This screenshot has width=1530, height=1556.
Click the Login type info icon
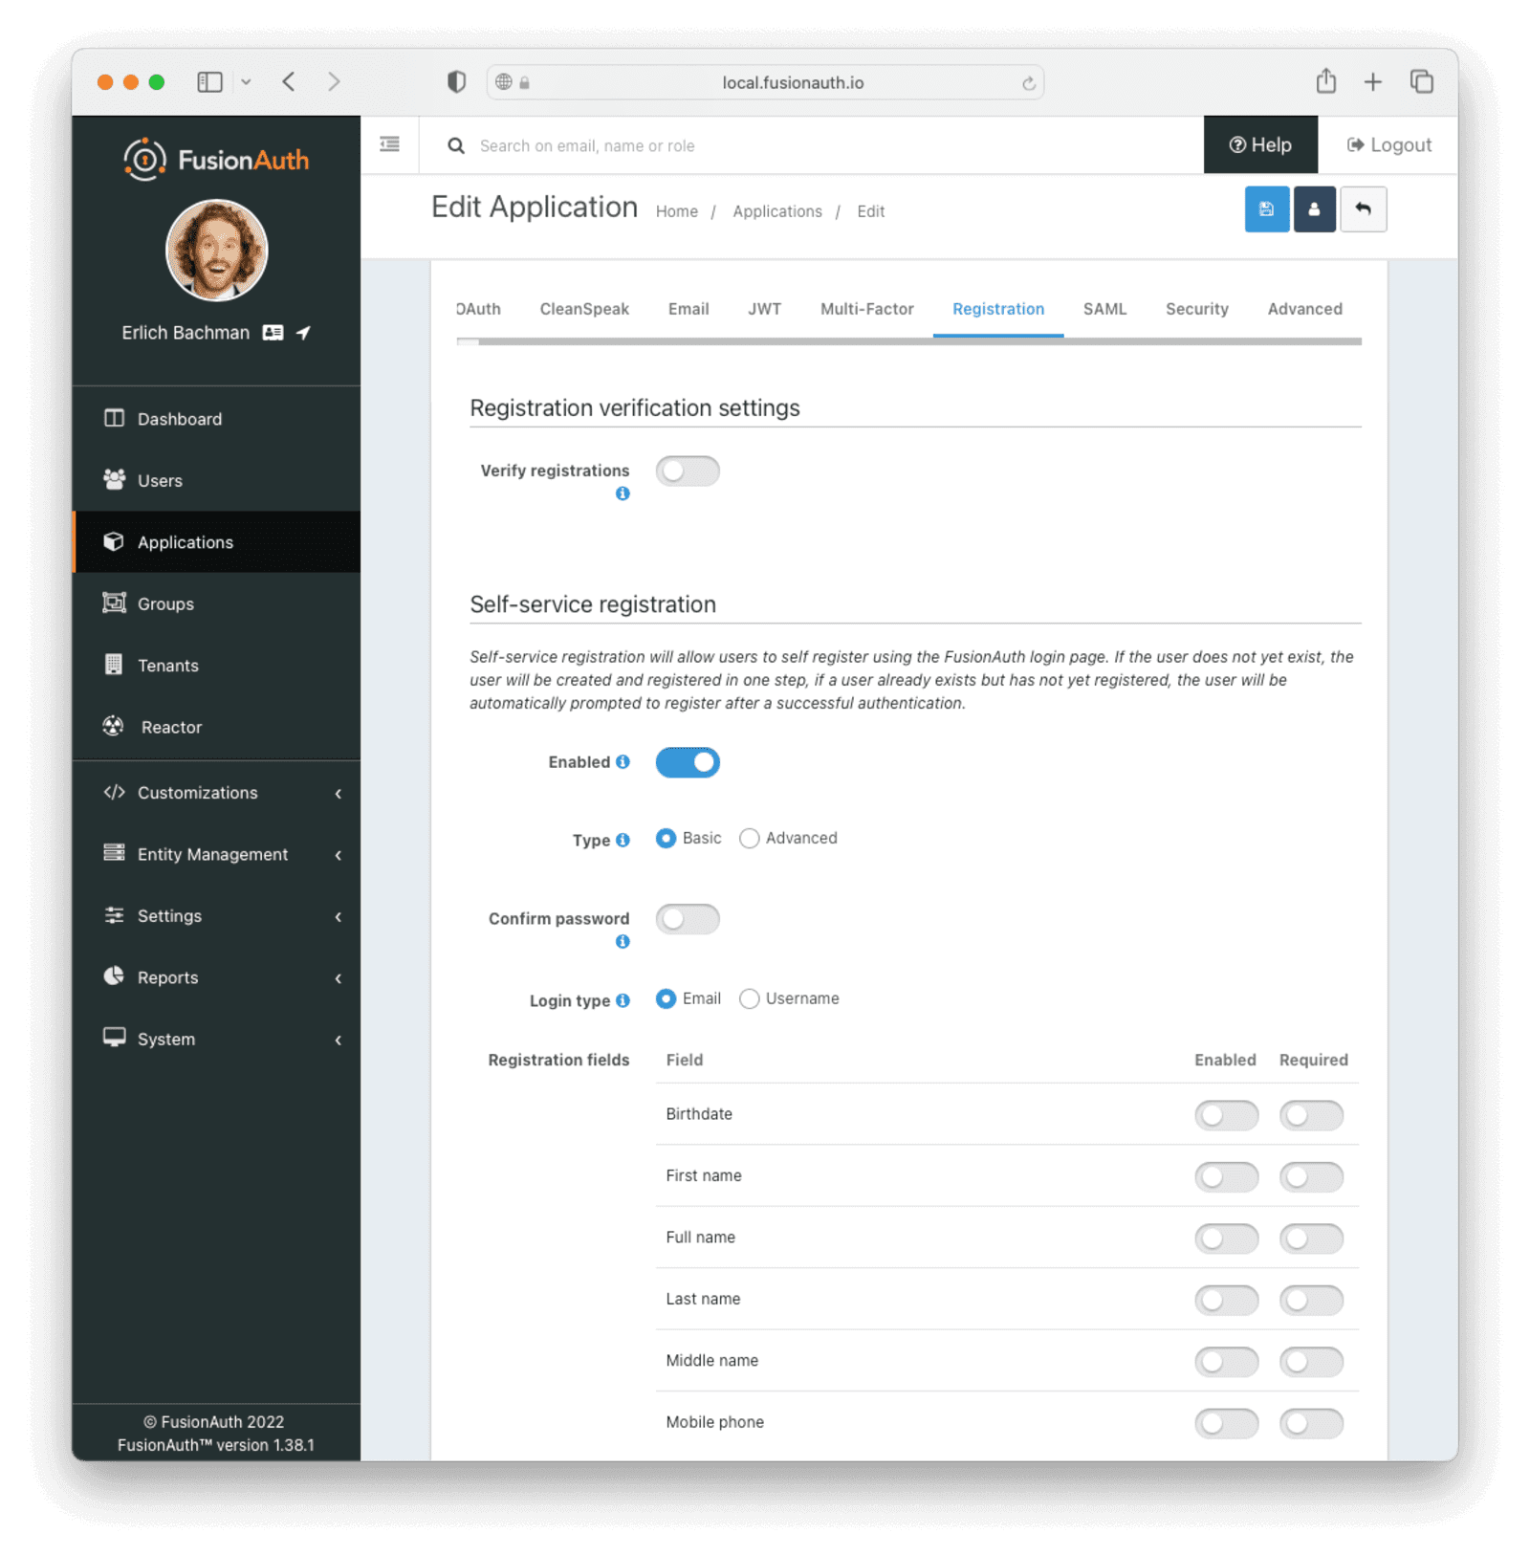click(623, 1000)
